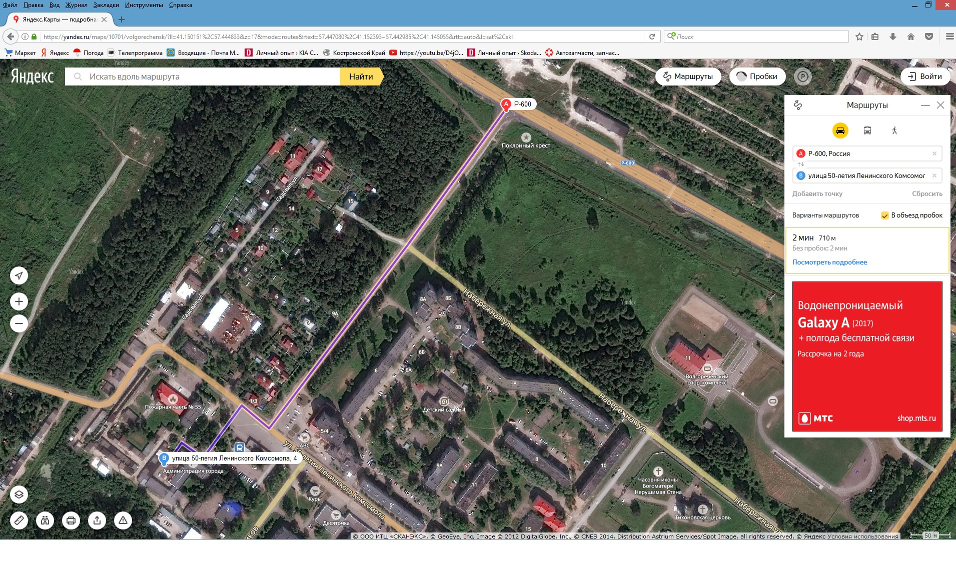Go back in browser history
This screenshot has height=572, width=956.
click(x=11, y=36)
